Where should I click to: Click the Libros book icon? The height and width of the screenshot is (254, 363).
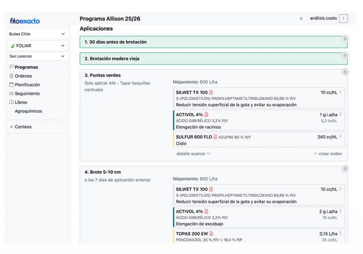[x=11, y=102]
